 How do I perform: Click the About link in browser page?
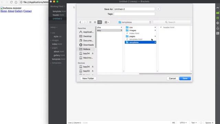11,11
